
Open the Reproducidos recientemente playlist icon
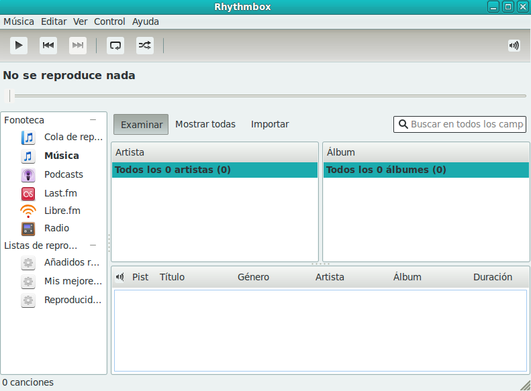tap(28, 300)
